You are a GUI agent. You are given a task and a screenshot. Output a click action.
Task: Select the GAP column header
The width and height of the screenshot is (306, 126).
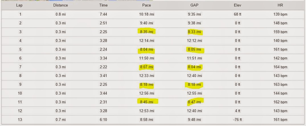[194, 5]
